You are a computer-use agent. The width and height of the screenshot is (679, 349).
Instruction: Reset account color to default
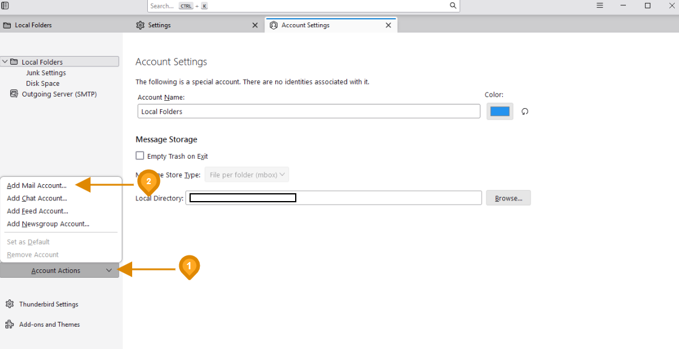tap(525, 111)
